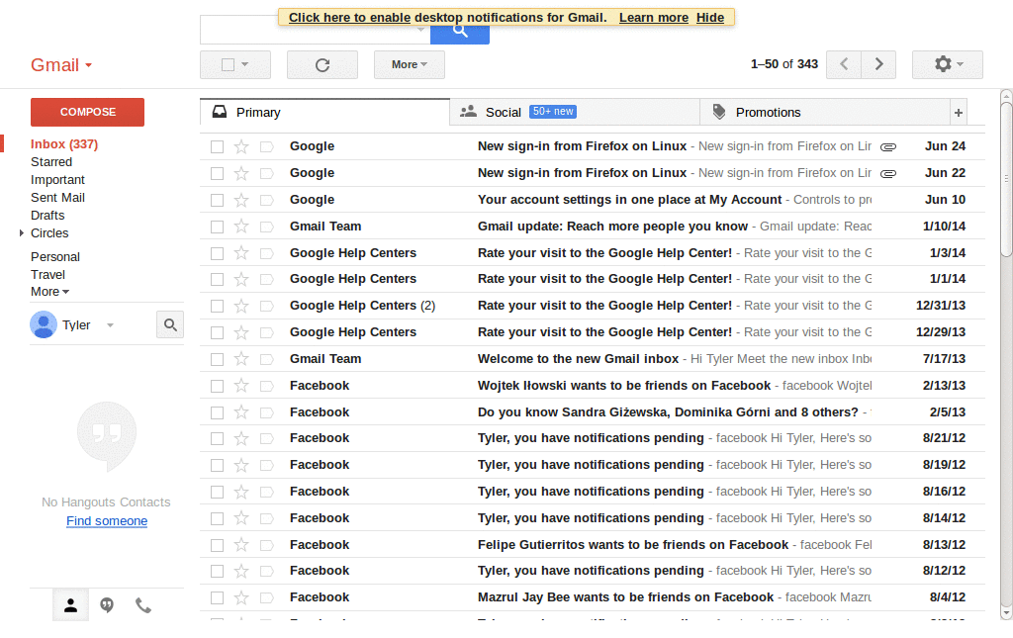Open the Personal label
The width and height of the screenshot is (1013, 638).
[55, 257]
